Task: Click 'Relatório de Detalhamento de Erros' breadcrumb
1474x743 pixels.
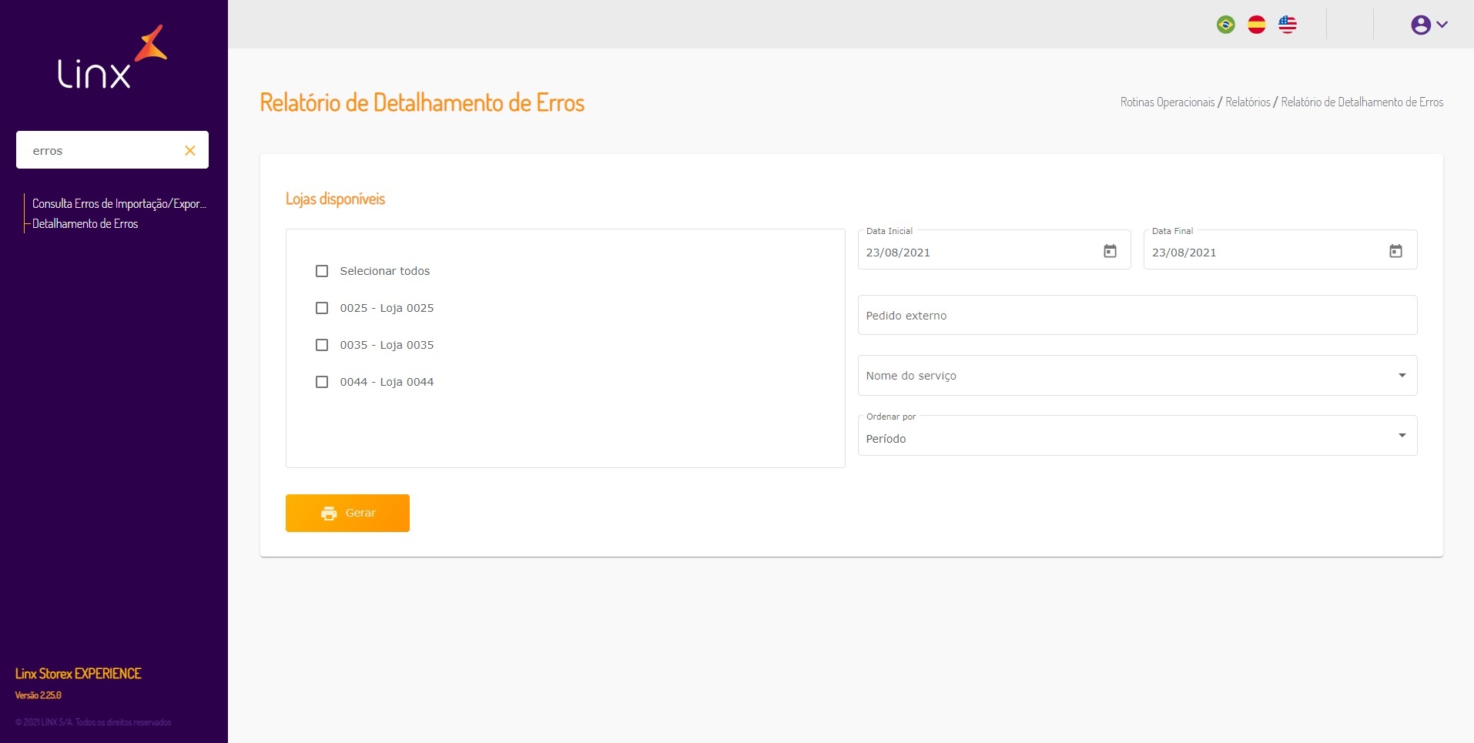Action: [x=1362, y=102]
